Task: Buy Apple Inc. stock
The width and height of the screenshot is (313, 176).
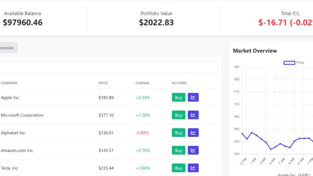Action: (179, 97)
